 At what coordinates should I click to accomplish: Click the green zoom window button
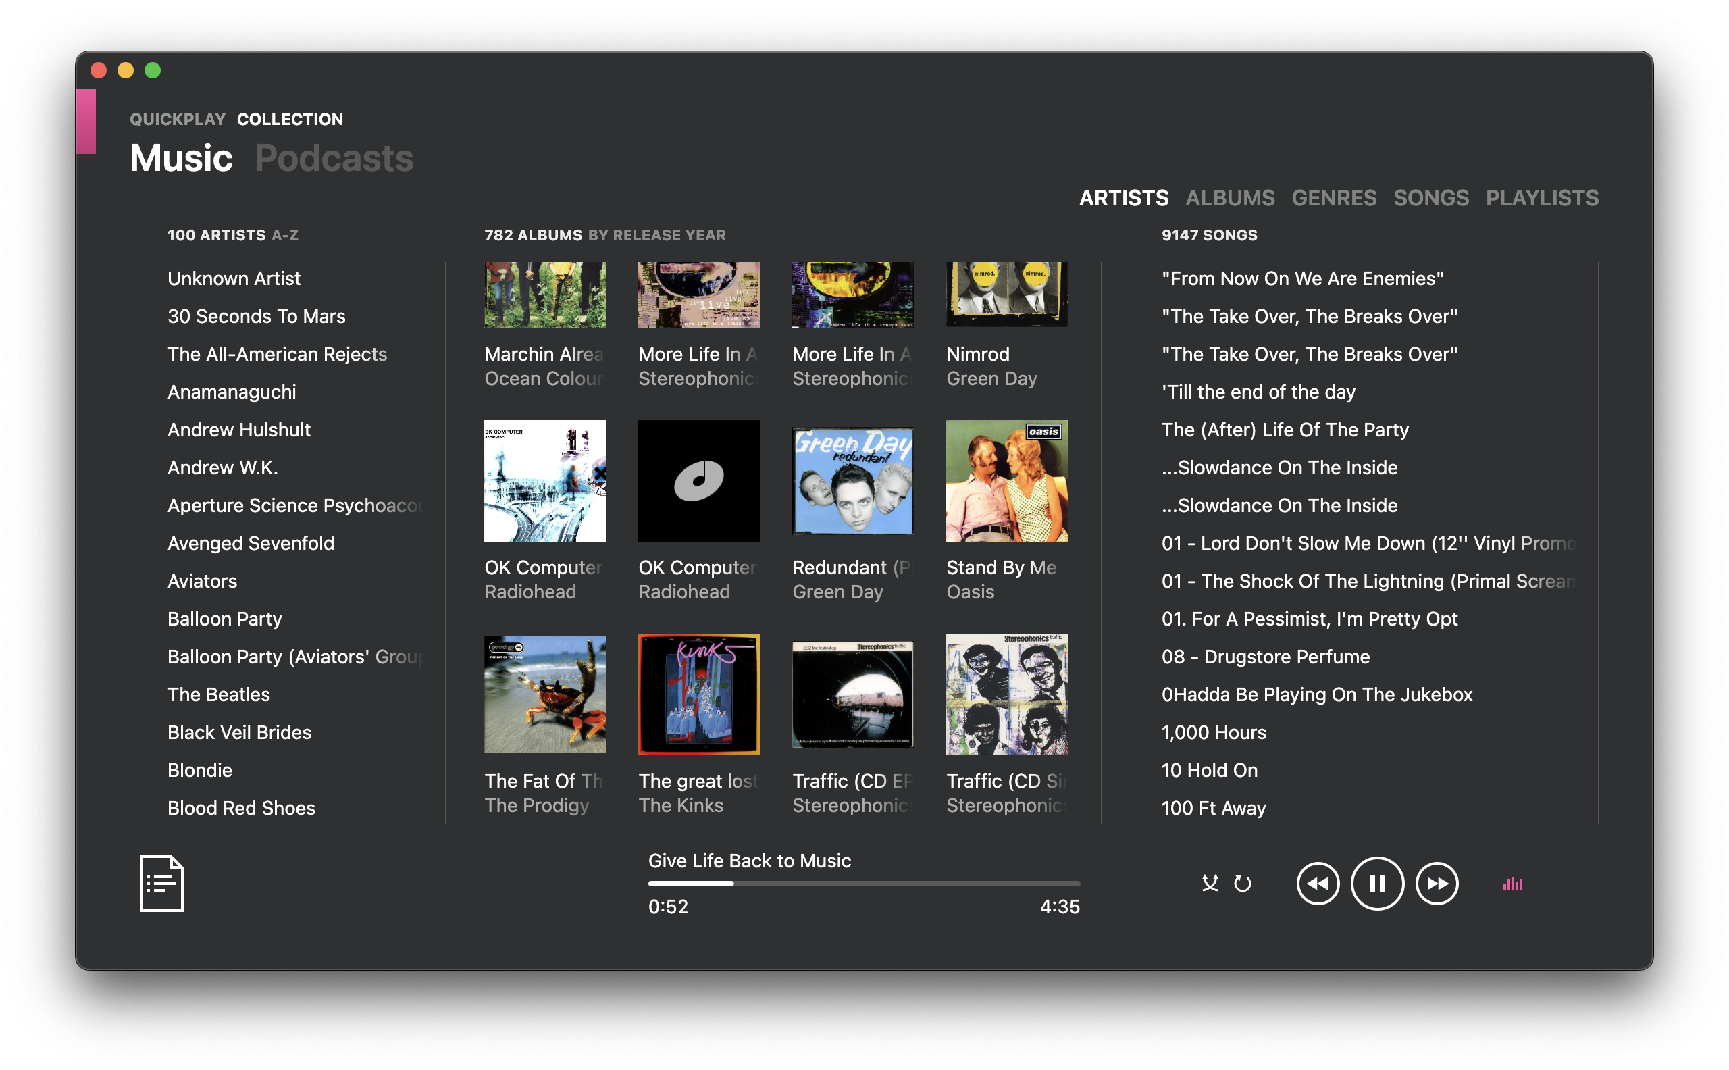(153, 70)
